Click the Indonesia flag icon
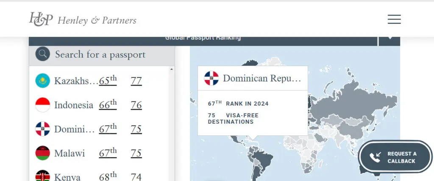The width and height of the screenshot is (434, 181). point(43,105)
